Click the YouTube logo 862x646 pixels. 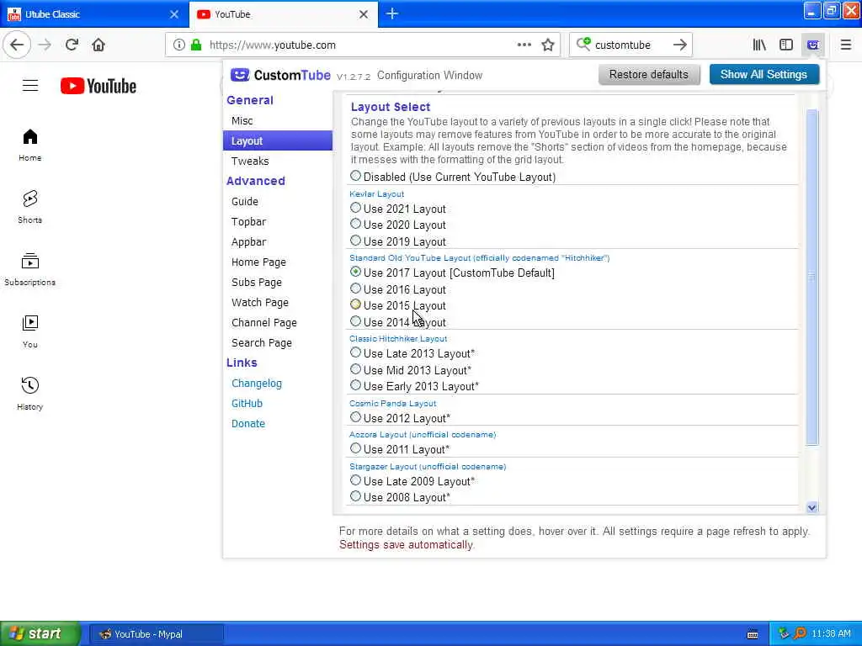tap(98, 86)
